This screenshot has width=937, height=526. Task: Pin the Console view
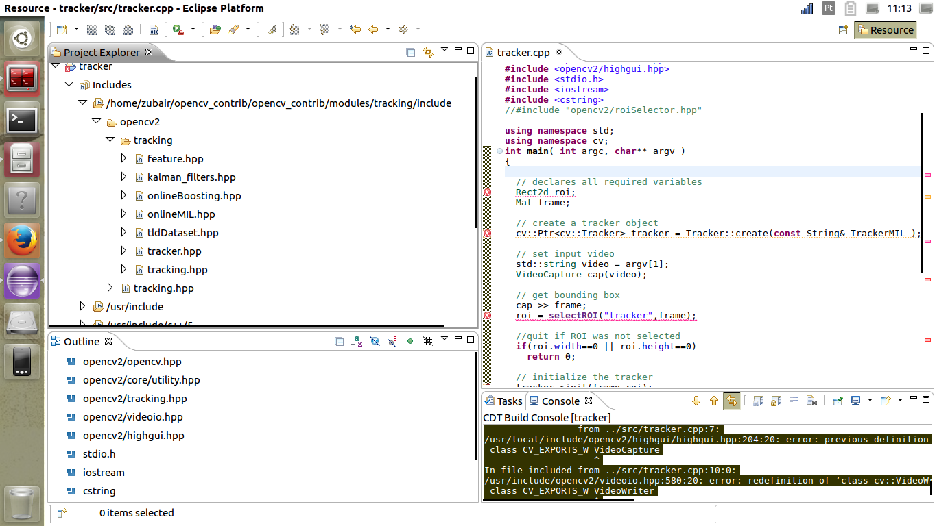point(838,401)
